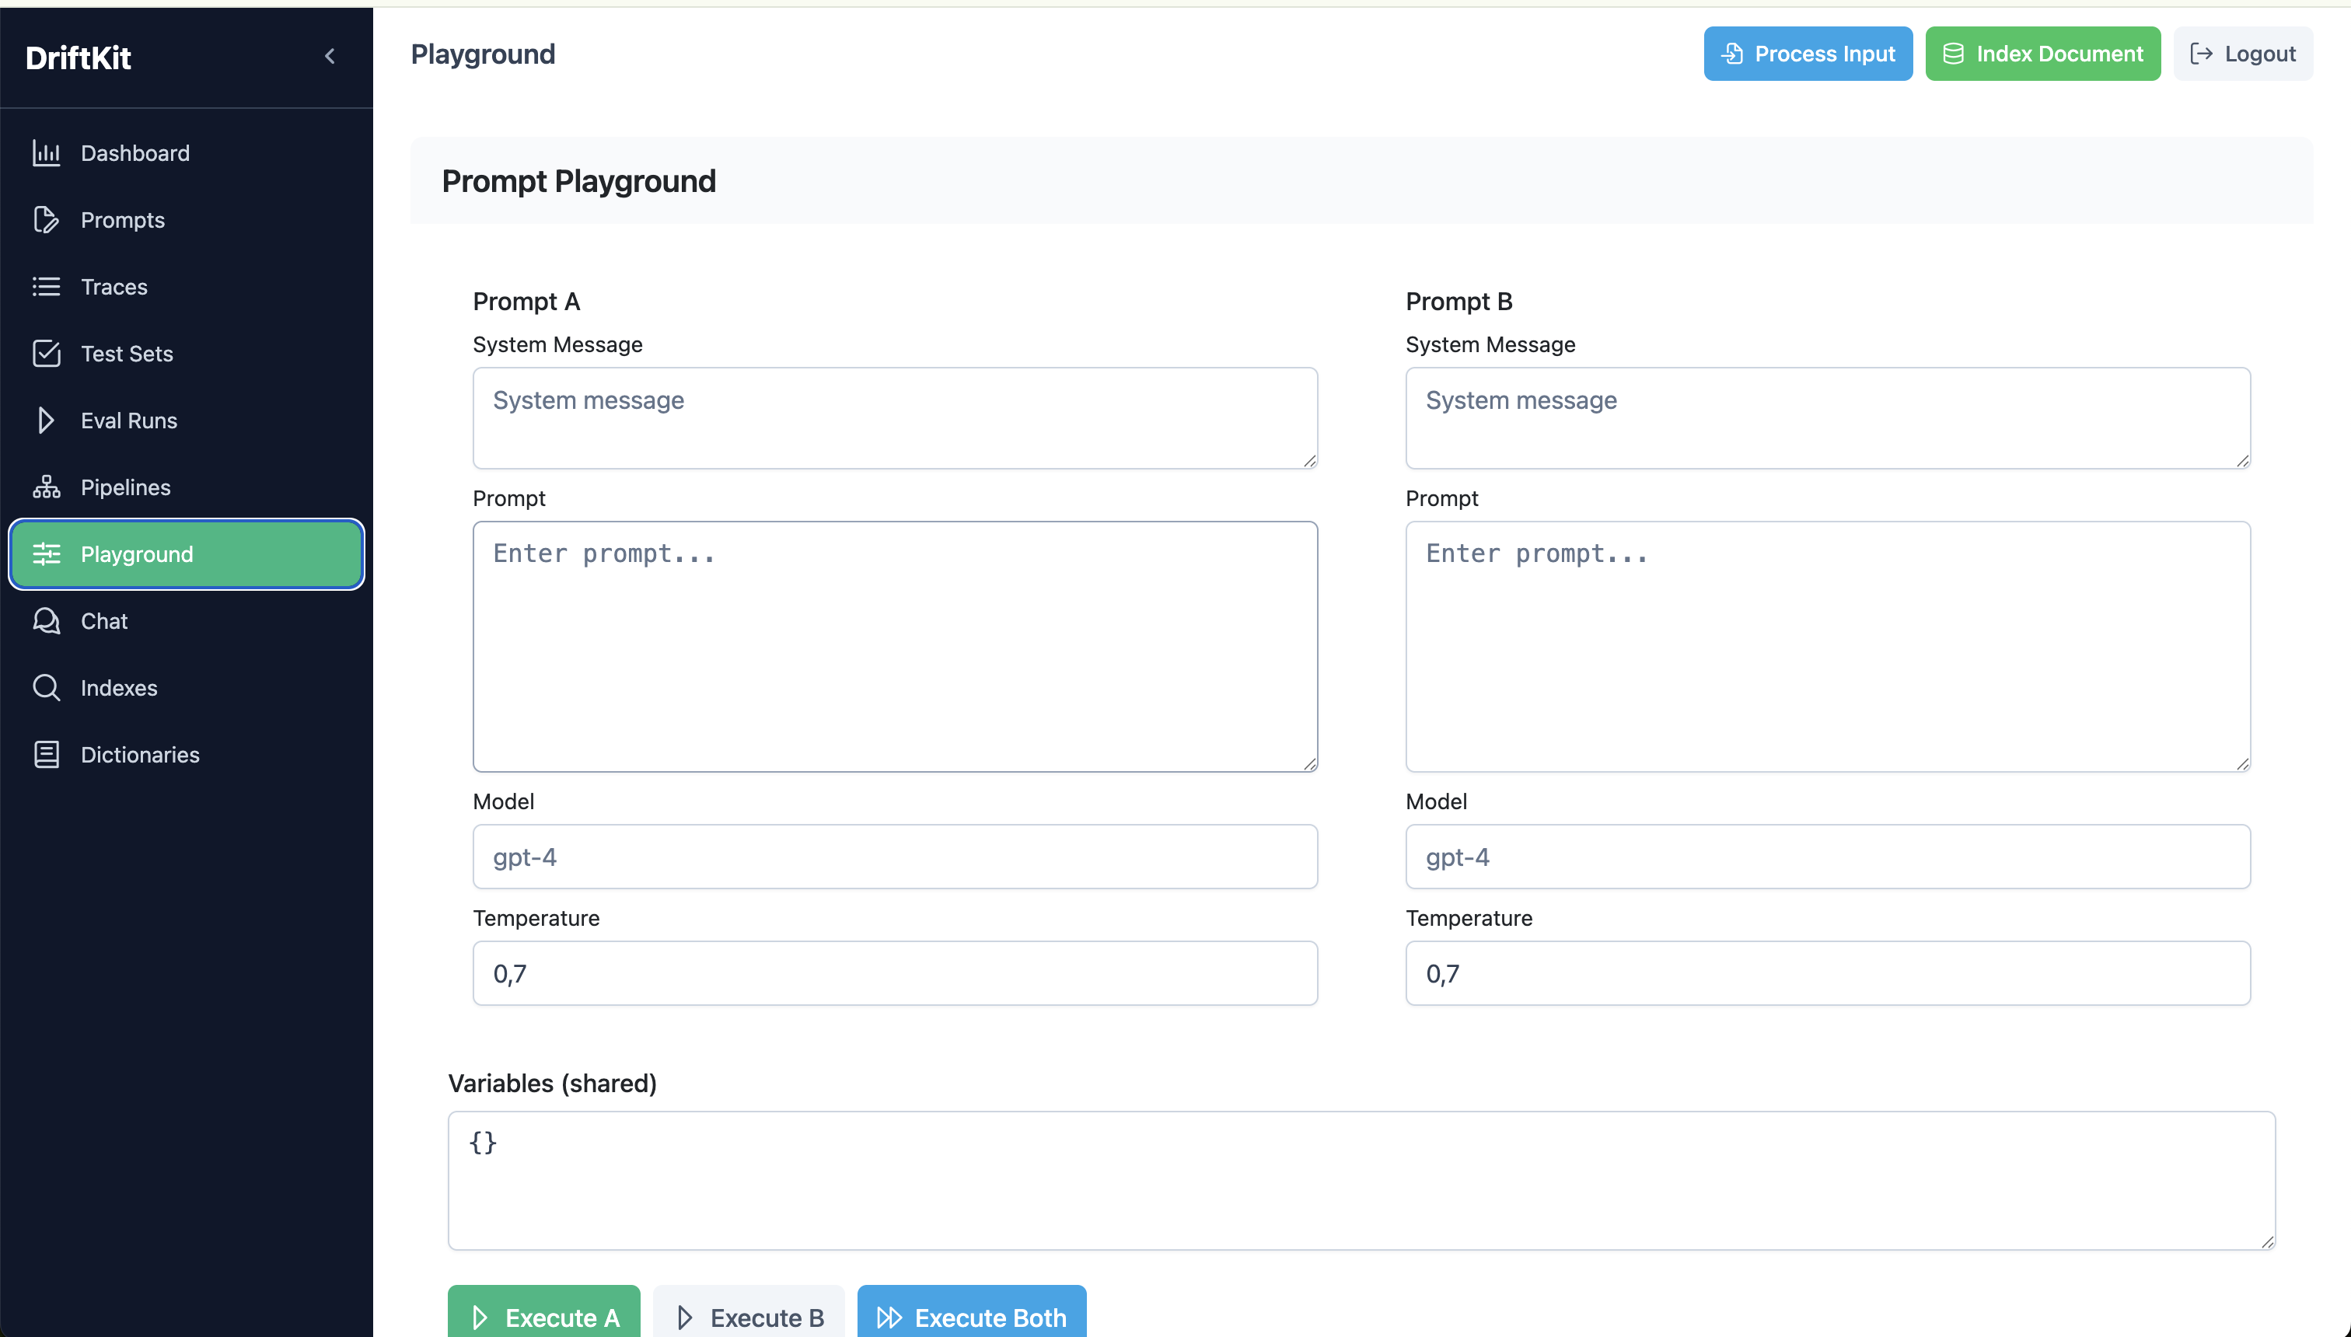Grab the Prompt B prompt textarea resize handle
The width and height of the screenshot is (2351, 1337).
tap(2243, 764)
